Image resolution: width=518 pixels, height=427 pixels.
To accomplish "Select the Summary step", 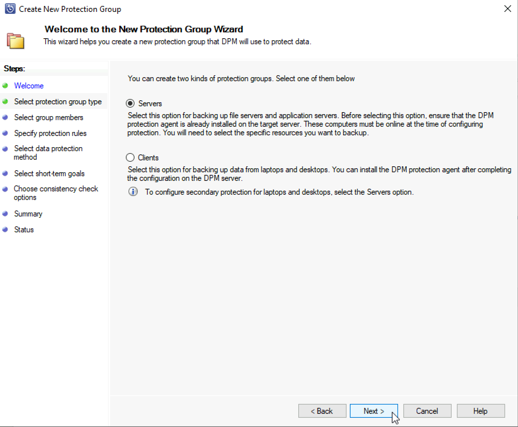I will [x=28, y=214].
